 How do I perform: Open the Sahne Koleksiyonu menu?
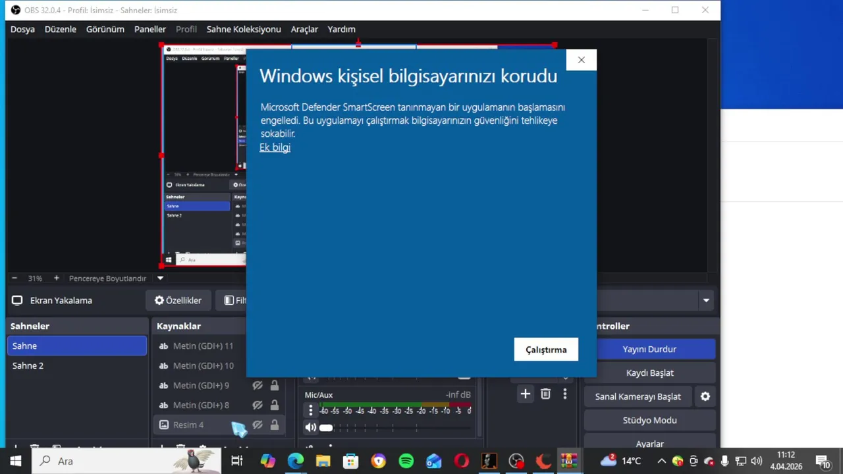[x=244, y=29]
